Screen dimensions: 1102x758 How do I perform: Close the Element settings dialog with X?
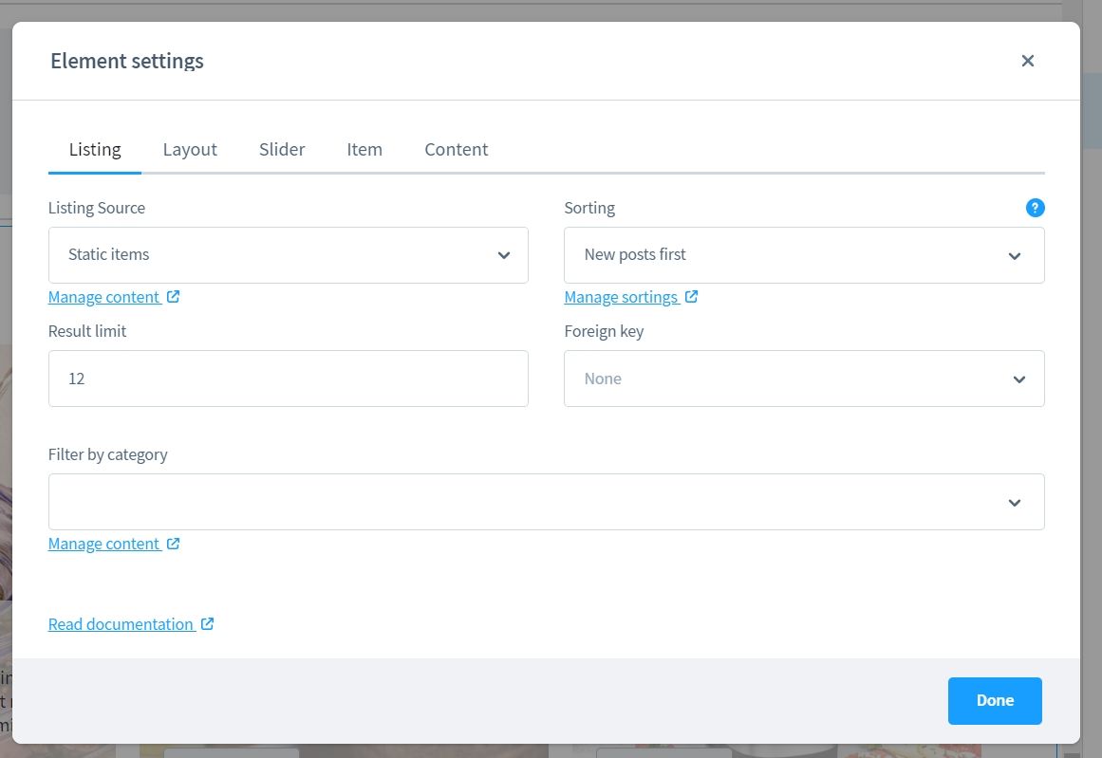[x=1027, y=61]
